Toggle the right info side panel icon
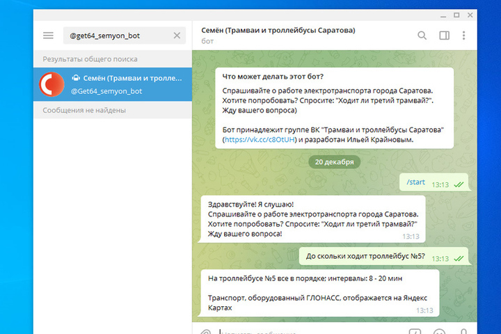This screenshot has height=334, width=501. point(444,35)
